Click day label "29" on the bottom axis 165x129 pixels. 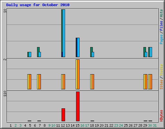pyautogui.click(x=145, y=125)
